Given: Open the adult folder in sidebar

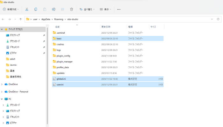Looking at the screenshot, I should click(12, 59).
